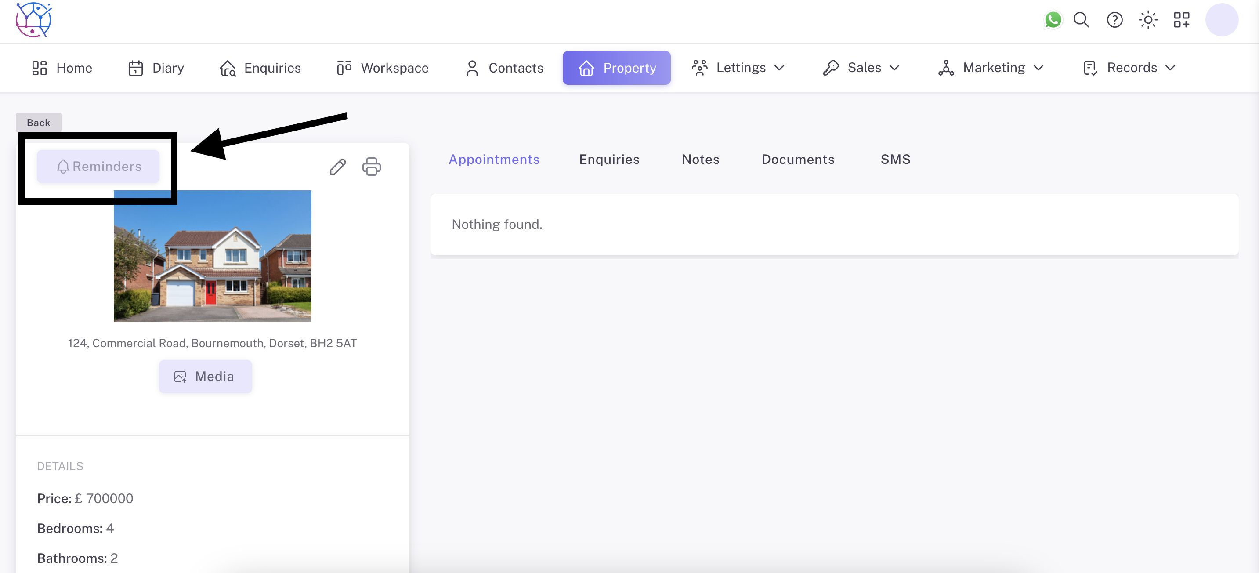Expand the Sales dropdown menu
This screenshot has width=1259, height=573.
pyautogui.click(x=861, y=68)
